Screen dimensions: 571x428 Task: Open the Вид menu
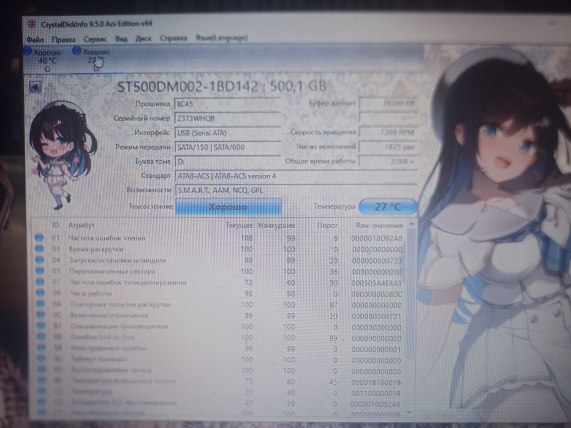(x=121, y=39)
